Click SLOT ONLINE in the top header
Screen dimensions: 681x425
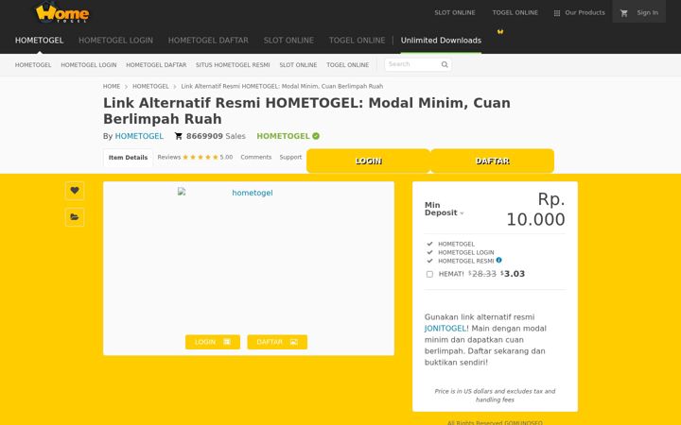[455, 12]
